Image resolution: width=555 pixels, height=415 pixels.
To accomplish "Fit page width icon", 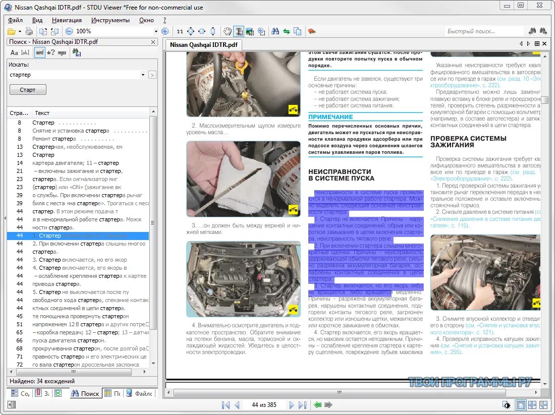I will coord(202,31).
